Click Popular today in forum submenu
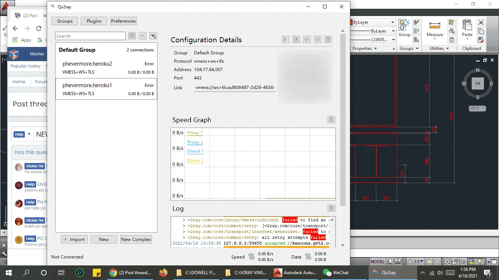This screenshot has width=499, height=280. point(26,66)
